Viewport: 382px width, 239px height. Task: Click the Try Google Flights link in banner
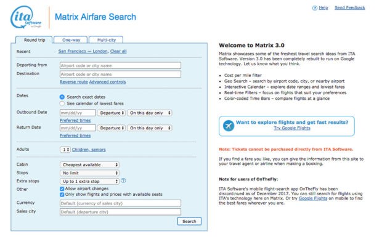[x=292, y=128]
